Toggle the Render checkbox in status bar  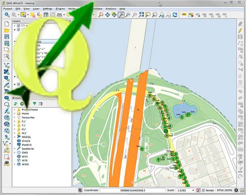[x=203, y=190]
